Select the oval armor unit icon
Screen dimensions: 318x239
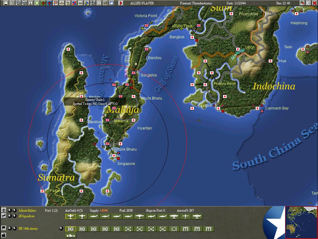tap(174, 229)
